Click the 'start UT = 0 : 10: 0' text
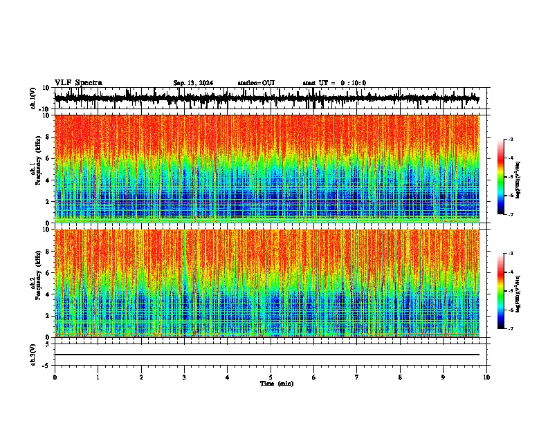 (x=334, y=83)
